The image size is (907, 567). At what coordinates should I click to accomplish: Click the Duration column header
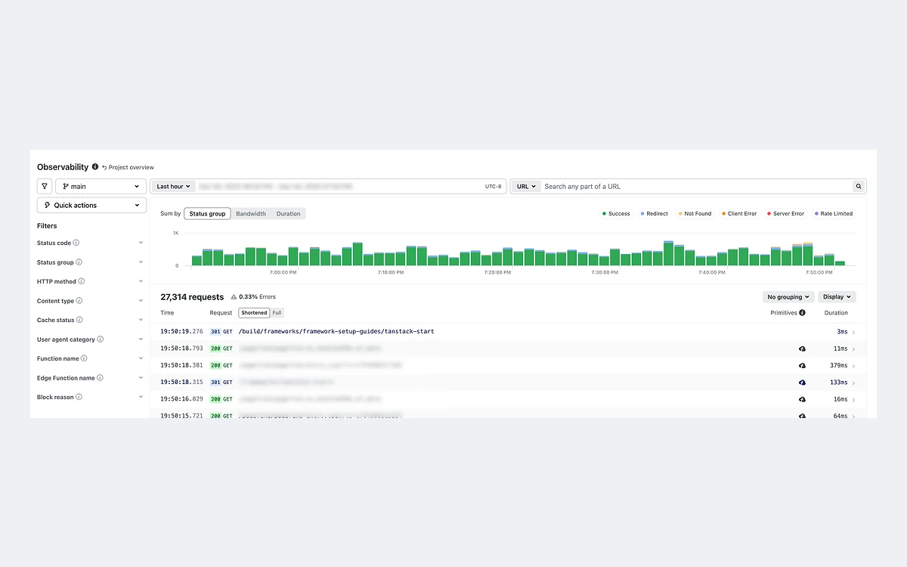836,313
